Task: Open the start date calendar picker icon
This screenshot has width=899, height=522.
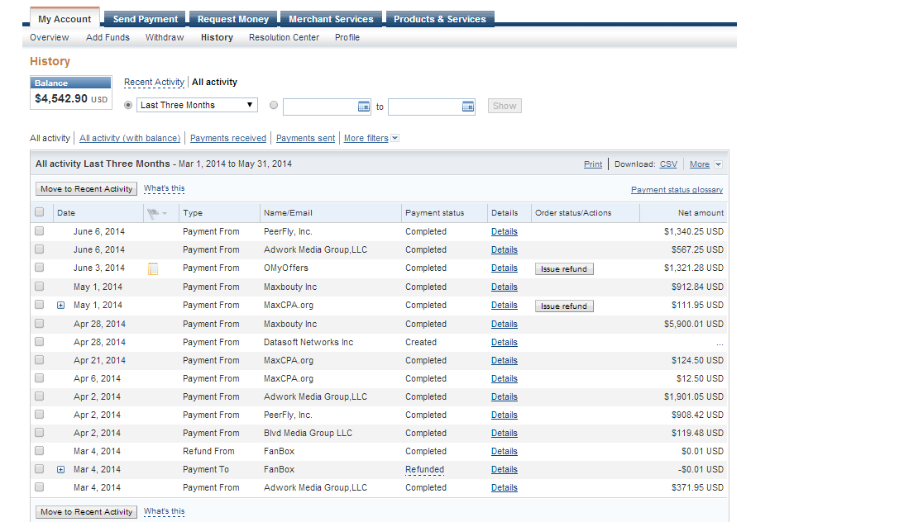Action: [363, 107]
